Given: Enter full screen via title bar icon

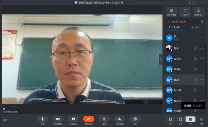Looking at the screenshot, I should pos(193,2).
